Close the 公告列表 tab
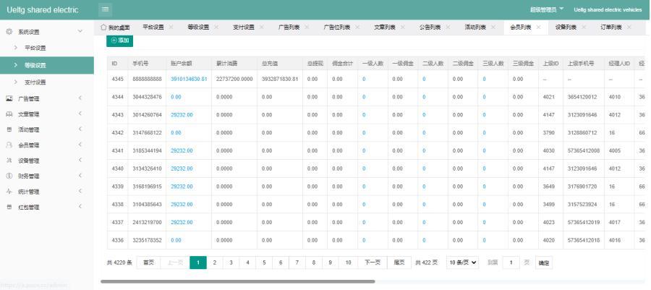This screenshot has width=651, height=290. point(448,27)
